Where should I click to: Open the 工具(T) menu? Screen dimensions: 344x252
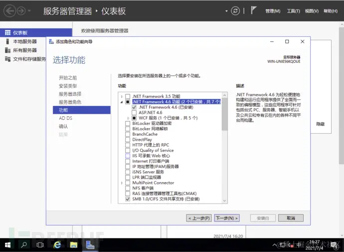[x=294, y=11]
